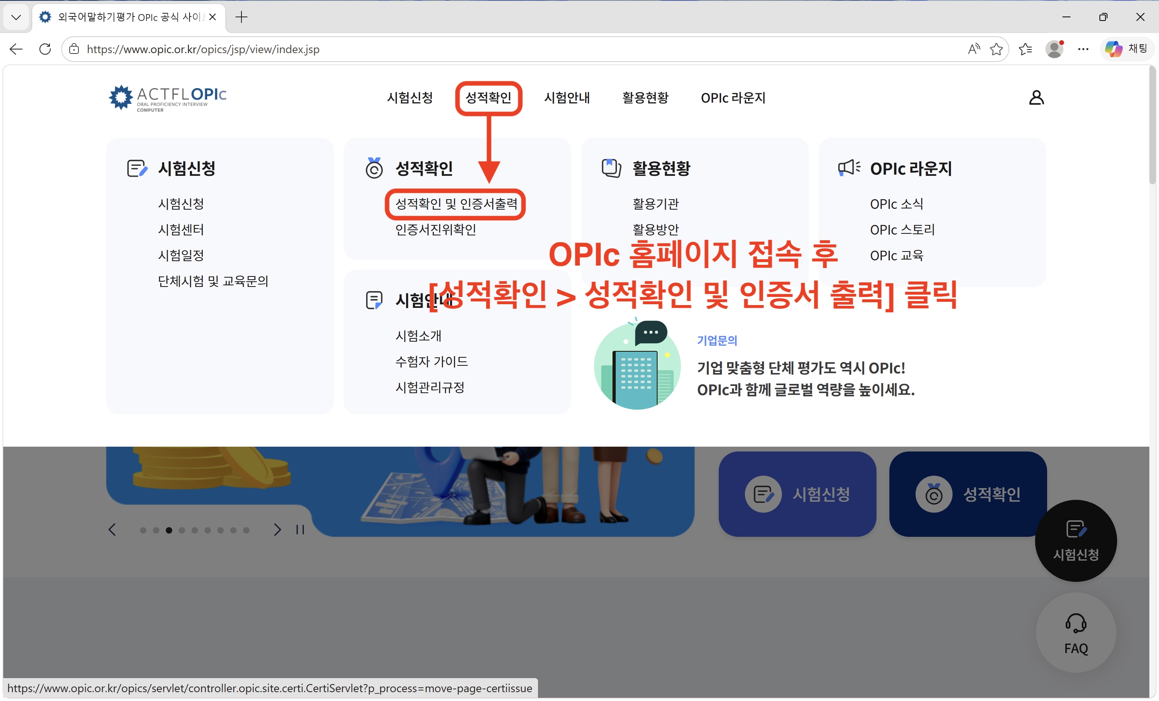Image resolution: width=1159 pixels, height=701 pixels.
Task: Add this page to favorites star
Action: tap(996, 49)
